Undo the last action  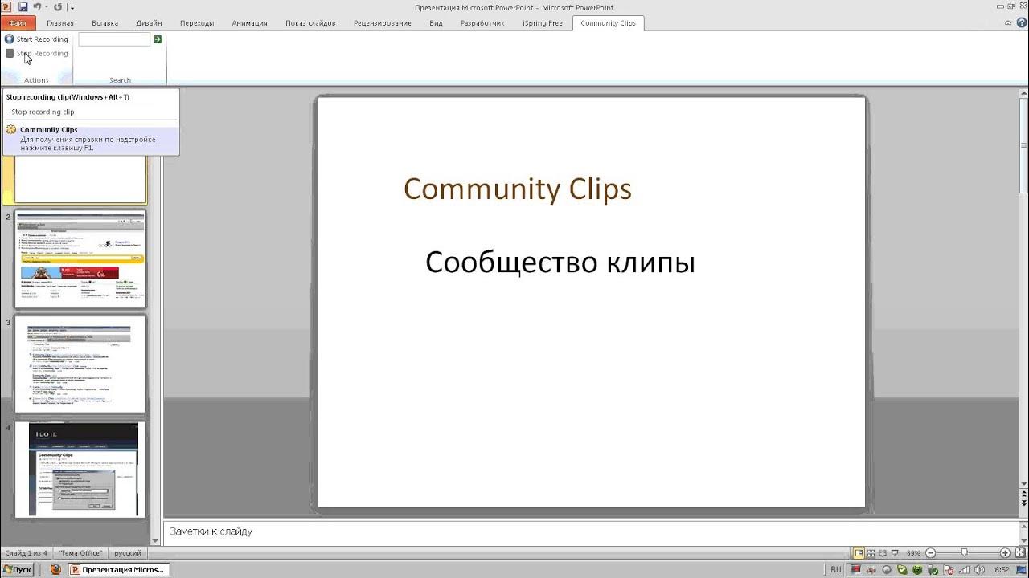click(x=36, y=6)
